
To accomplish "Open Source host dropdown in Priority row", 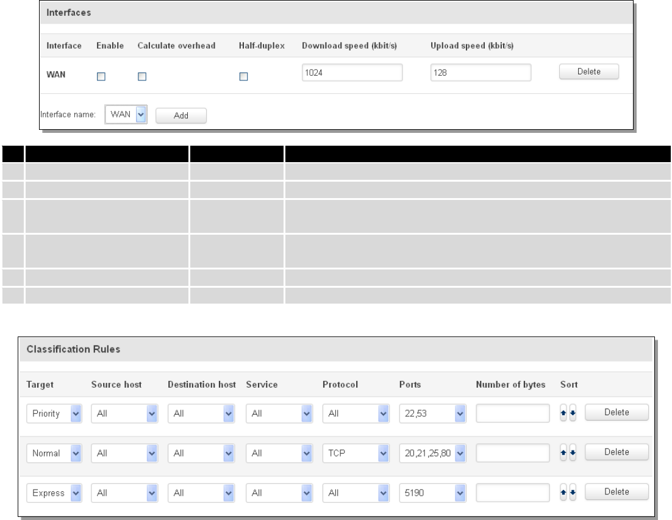I will click(124, 413).
